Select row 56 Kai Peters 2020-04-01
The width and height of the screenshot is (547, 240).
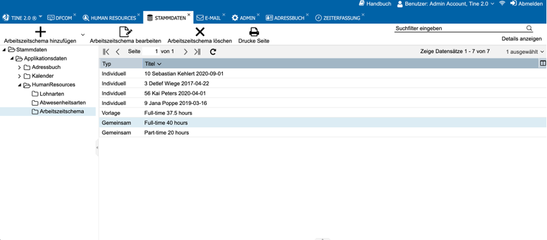coord(322,93)
